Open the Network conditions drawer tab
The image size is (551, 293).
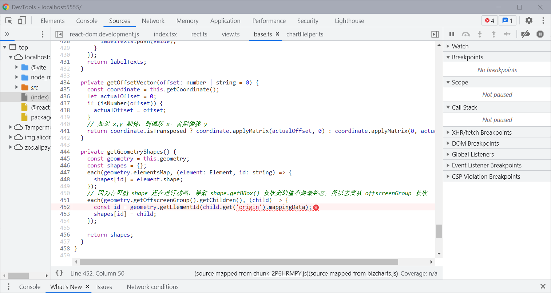(153, 287)
